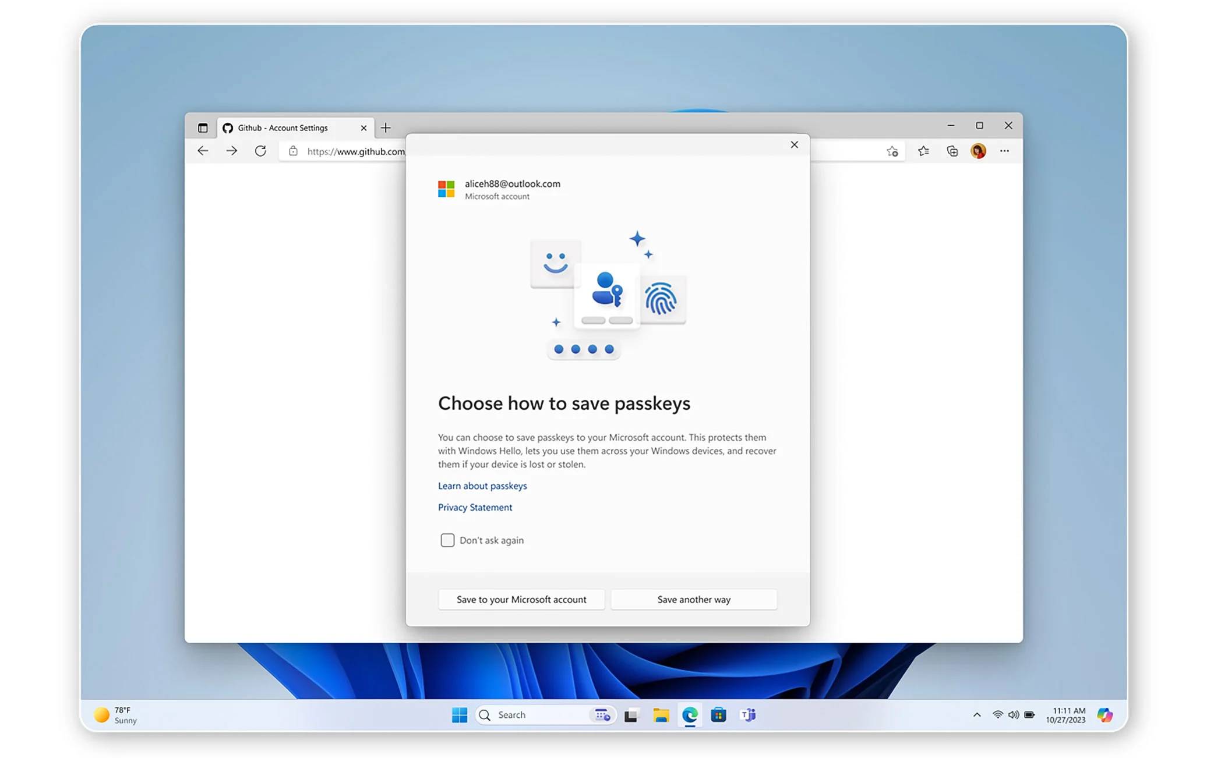Image resolution: width=1214 pixels, height=758 pixels.
Task: Open the Settings and more menu
Action: pyautogui.click(x=1004, y=151)
